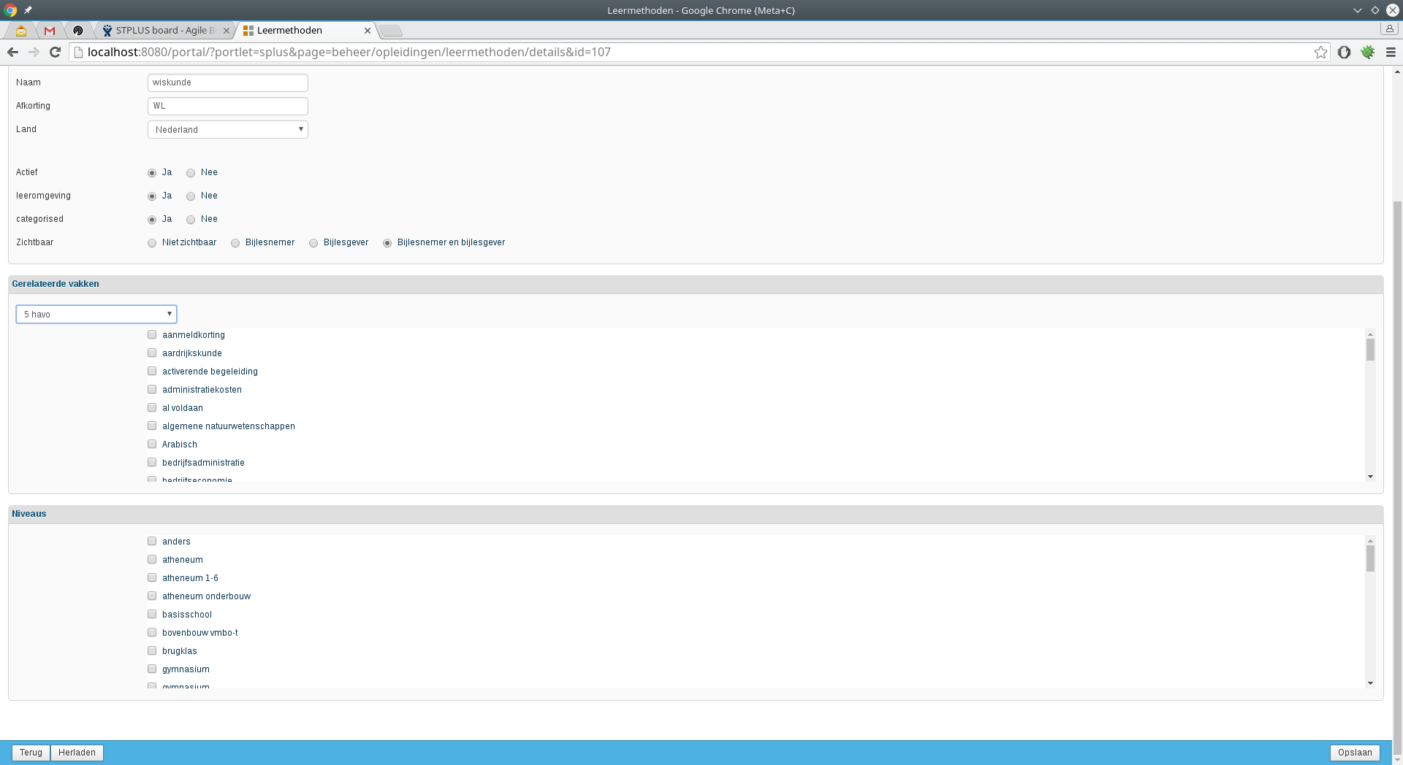Open the pinned black swirl tab
Image resolution: width=1403 pixels, height=765 pixels.
78,31
